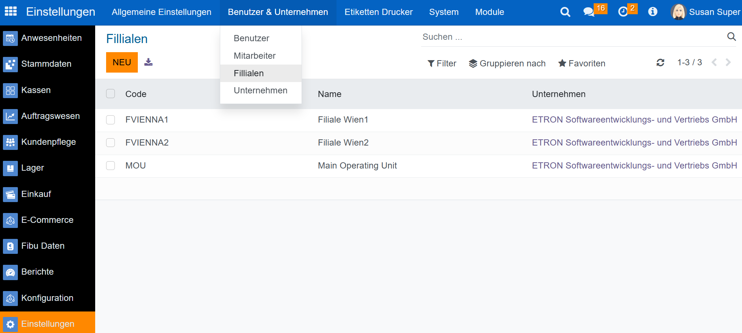Open the Favoriten dropdown
Viewport: 742px width, 333px height.
pos(582,63)
